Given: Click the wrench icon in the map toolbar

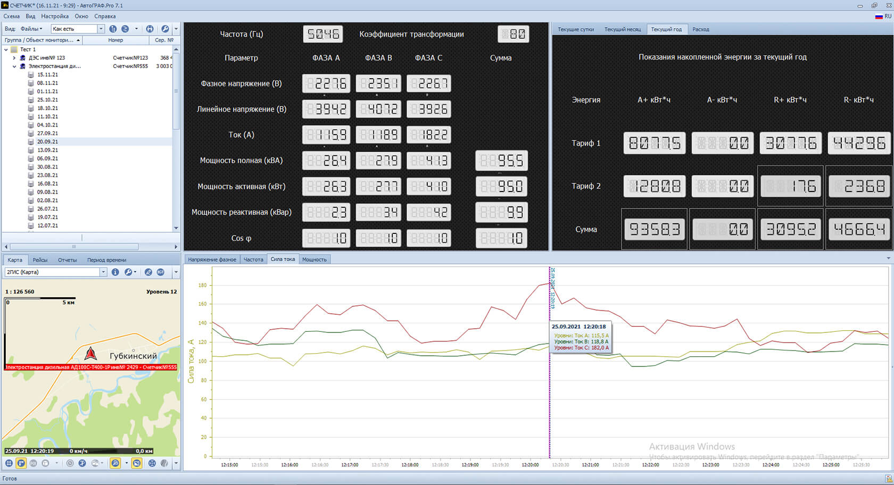Looking at the screenshot, I should coord(128,272).
